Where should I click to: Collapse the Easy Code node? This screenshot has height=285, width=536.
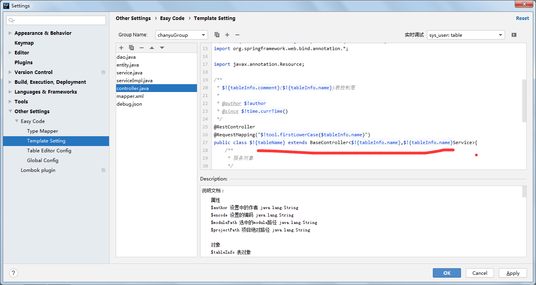(x=16, y=121)
